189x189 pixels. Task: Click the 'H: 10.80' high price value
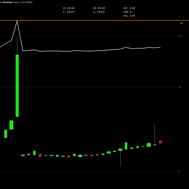[x=99, y=8]
